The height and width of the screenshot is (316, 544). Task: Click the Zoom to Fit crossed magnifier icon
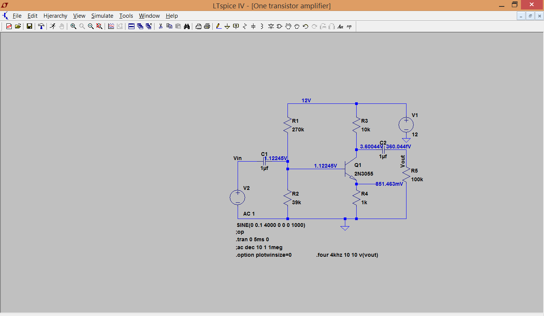99,26
